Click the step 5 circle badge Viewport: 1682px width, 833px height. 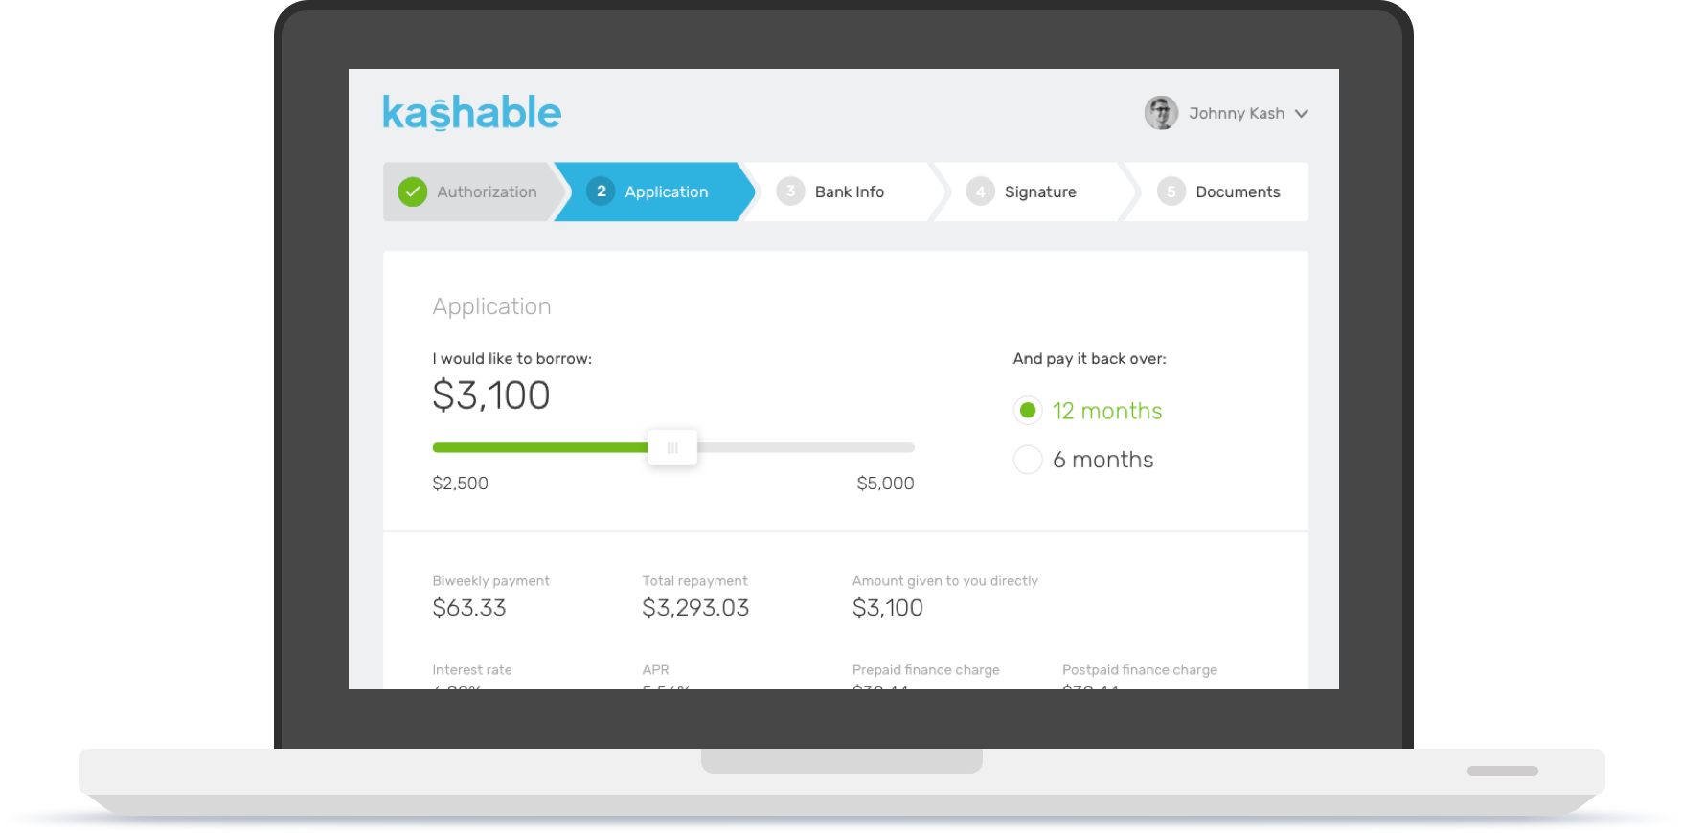[1171, 191]
